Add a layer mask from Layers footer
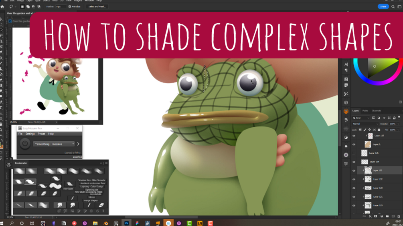 (376, 216)
